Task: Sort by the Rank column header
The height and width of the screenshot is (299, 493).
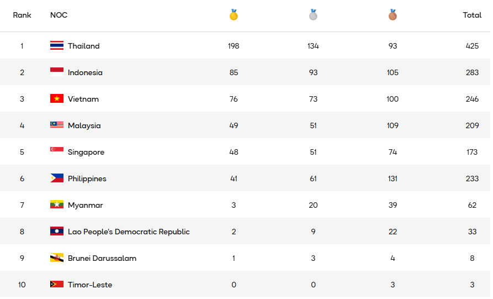Action: 22,15
